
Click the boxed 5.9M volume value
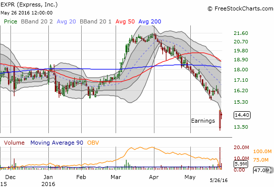tap(241, 164)
